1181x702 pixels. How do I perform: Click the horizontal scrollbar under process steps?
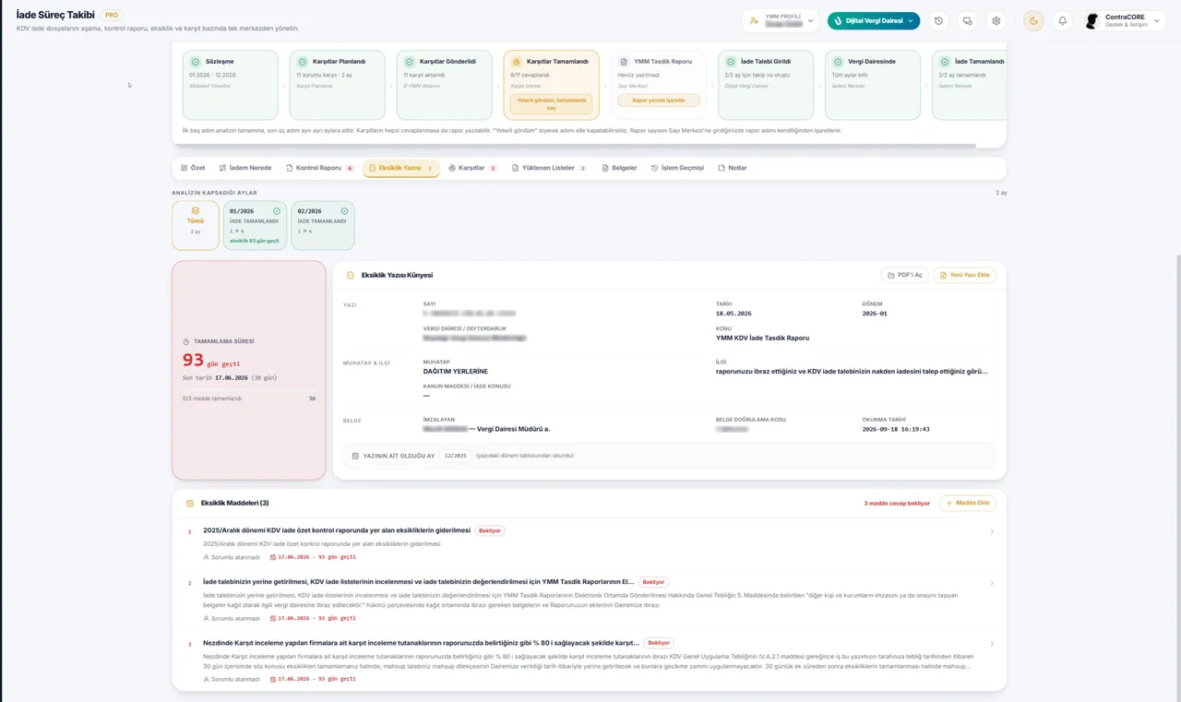point(574,146)
